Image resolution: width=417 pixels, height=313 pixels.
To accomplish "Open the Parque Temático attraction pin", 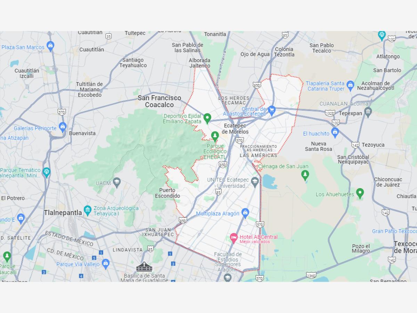I will click(46, 172).
